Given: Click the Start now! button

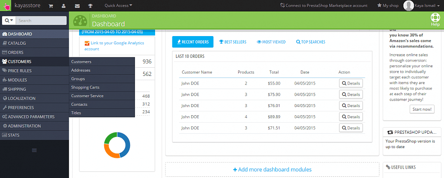Looking at the screenshot, I should pos(422,109).
